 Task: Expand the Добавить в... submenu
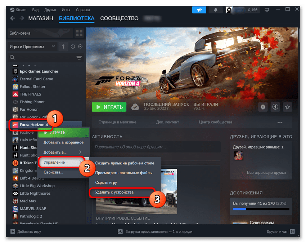[x=63, y=152]
